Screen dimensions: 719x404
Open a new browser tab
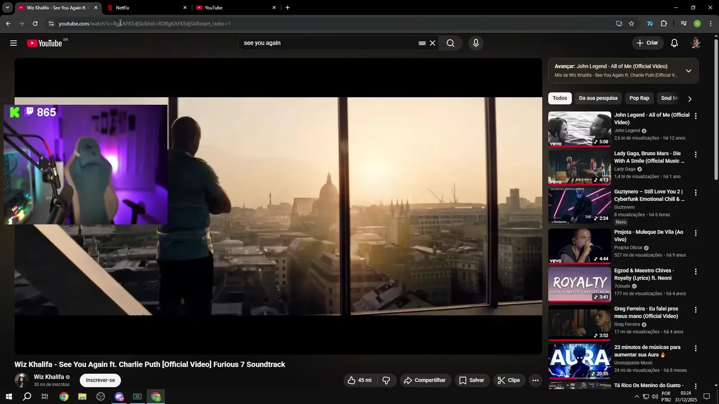[x=288, y=8]
